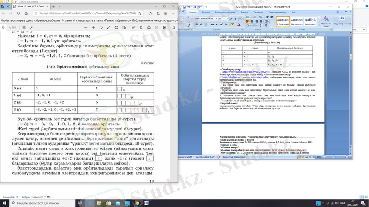Select the Обычный style in styles gallery
369x207 pixels.
(282, 21)
